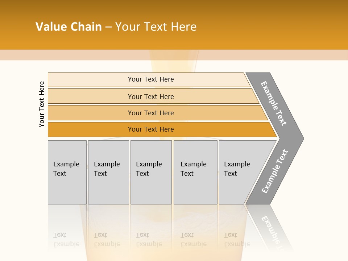This screenshot has height=261, width=348.
Task: Select the leftmost gray "Example Text" box
Action: [67, 172]
